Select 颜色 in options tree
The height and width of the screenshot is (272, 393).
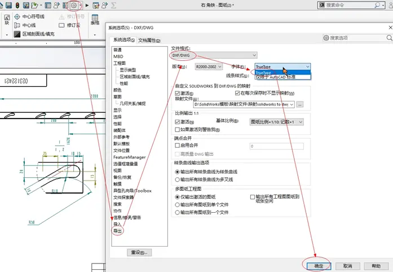tap(117, 90)
